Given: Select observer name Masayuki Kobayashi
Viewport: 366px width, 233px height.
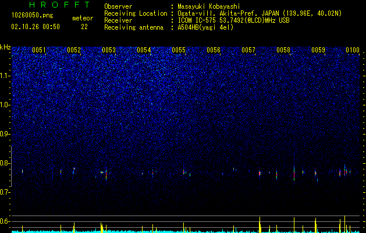Looking at the screenshot, I should click(209, 6).
